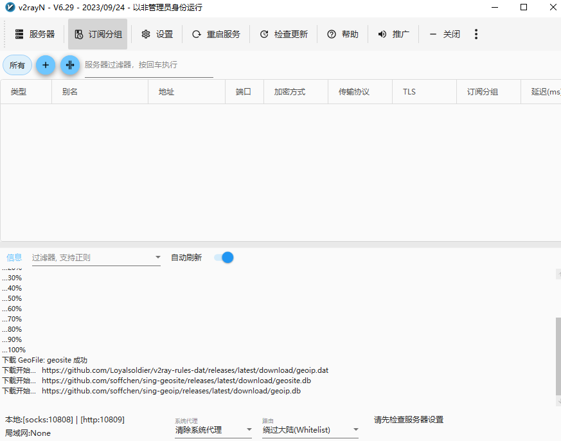Click the speaker icon beside 推广
The image size is (561, 441).
pos(382,34)
